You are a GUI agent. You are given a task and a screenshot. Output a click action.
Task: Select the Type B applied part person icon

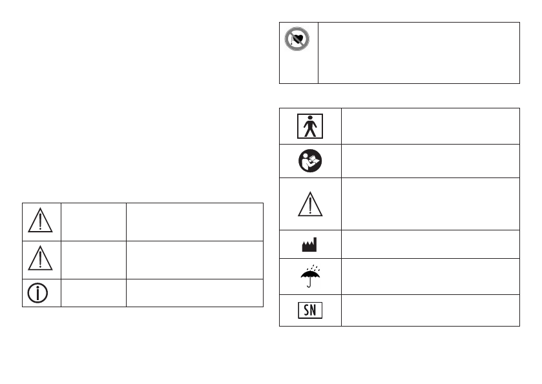click(310, 126)
